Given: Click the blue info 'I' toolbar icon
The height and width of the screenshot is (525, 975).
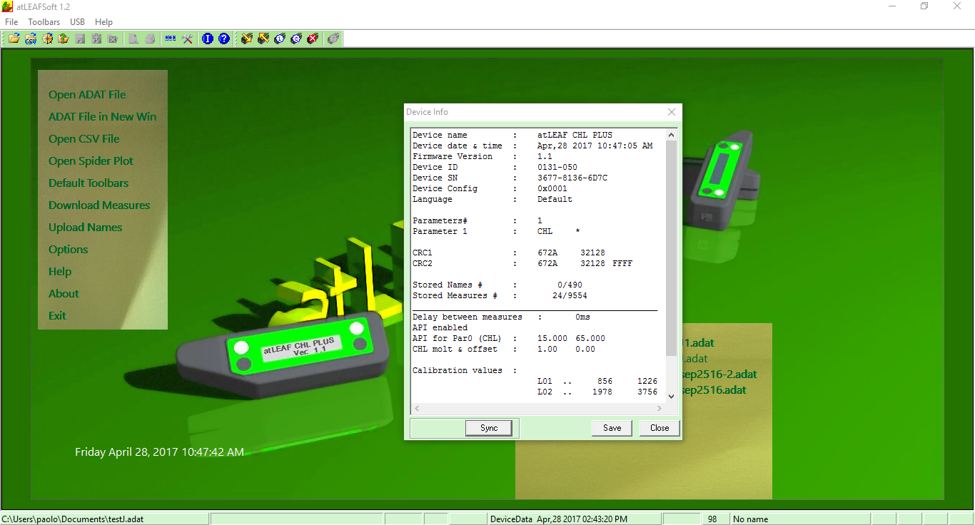Looking at the screenshot, I should pyautogui.click(x=208, y=39).
